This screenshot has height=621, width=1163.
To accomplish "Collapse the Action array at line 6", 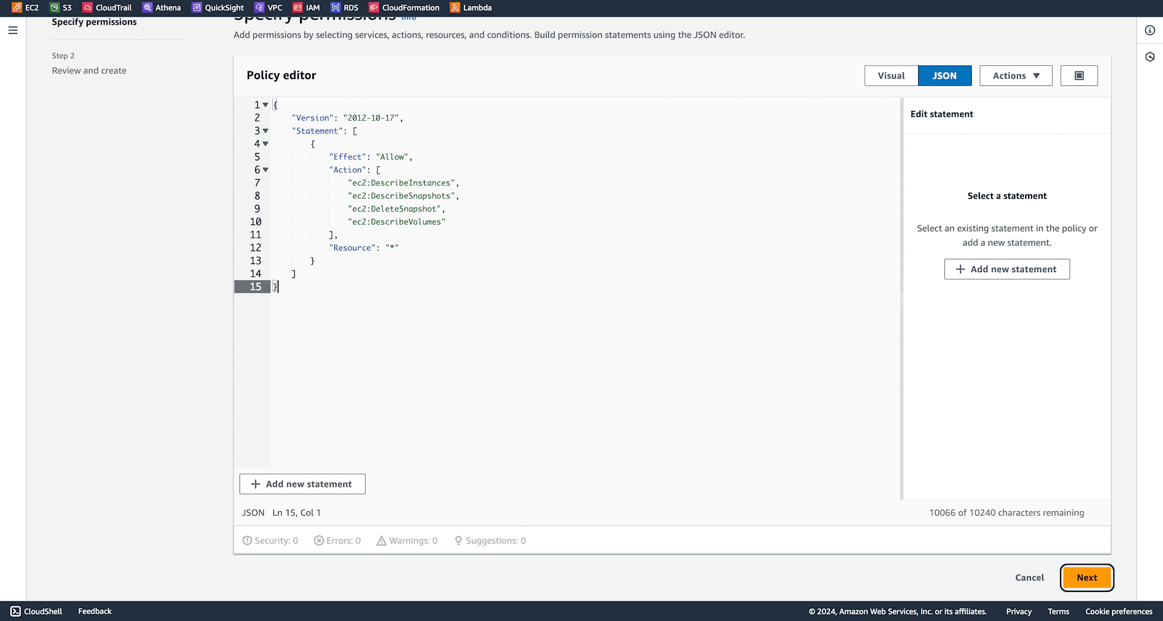I will pos(266,170).
